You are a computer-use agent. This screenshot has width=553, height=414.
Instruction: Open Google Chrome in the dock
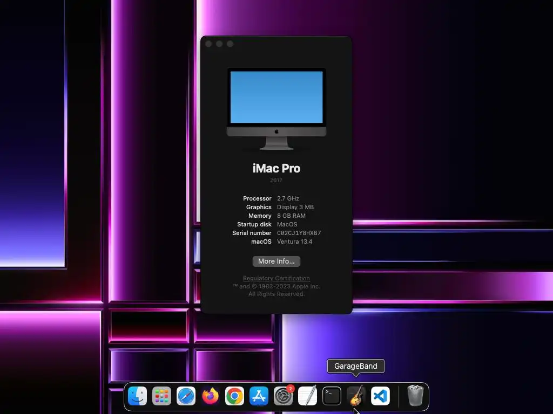pos(234,396)
